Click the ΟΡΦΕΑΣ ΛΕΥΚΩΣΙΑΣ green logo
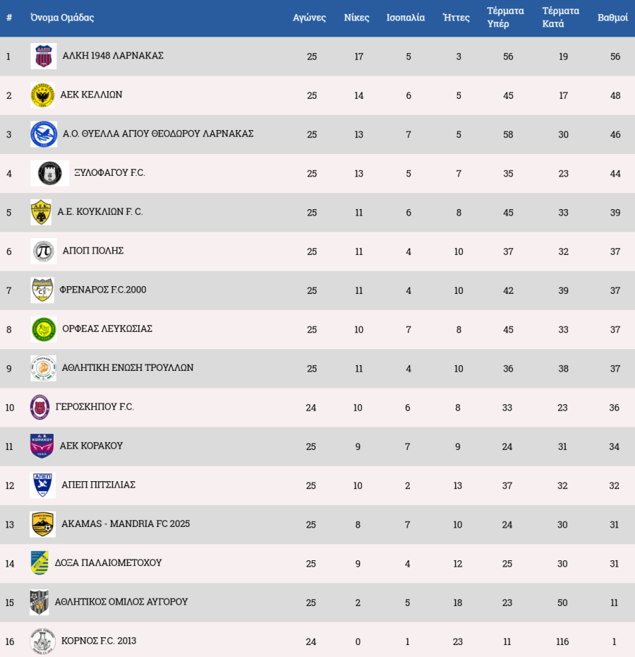This screenshot has height=657, width=635. (x=44, y=329)
